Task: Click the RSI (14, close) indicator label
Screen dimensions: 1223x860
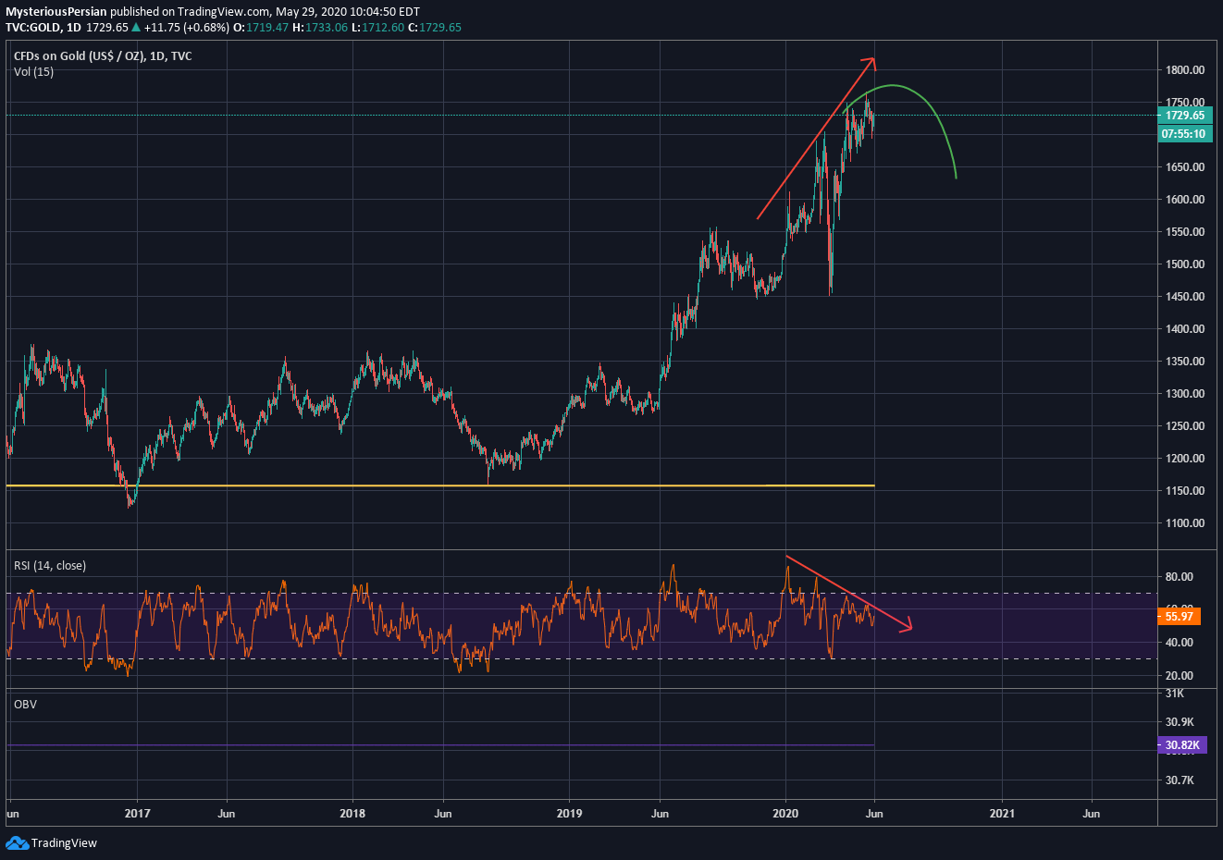Action: pyautogui.click(x=50, y=566)
